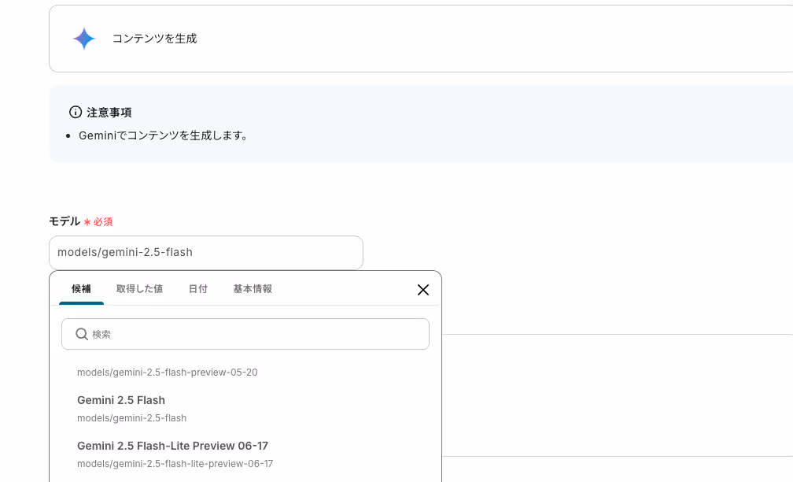Click the search magnifier icon
793x482 pixels.
coord(82,334)
